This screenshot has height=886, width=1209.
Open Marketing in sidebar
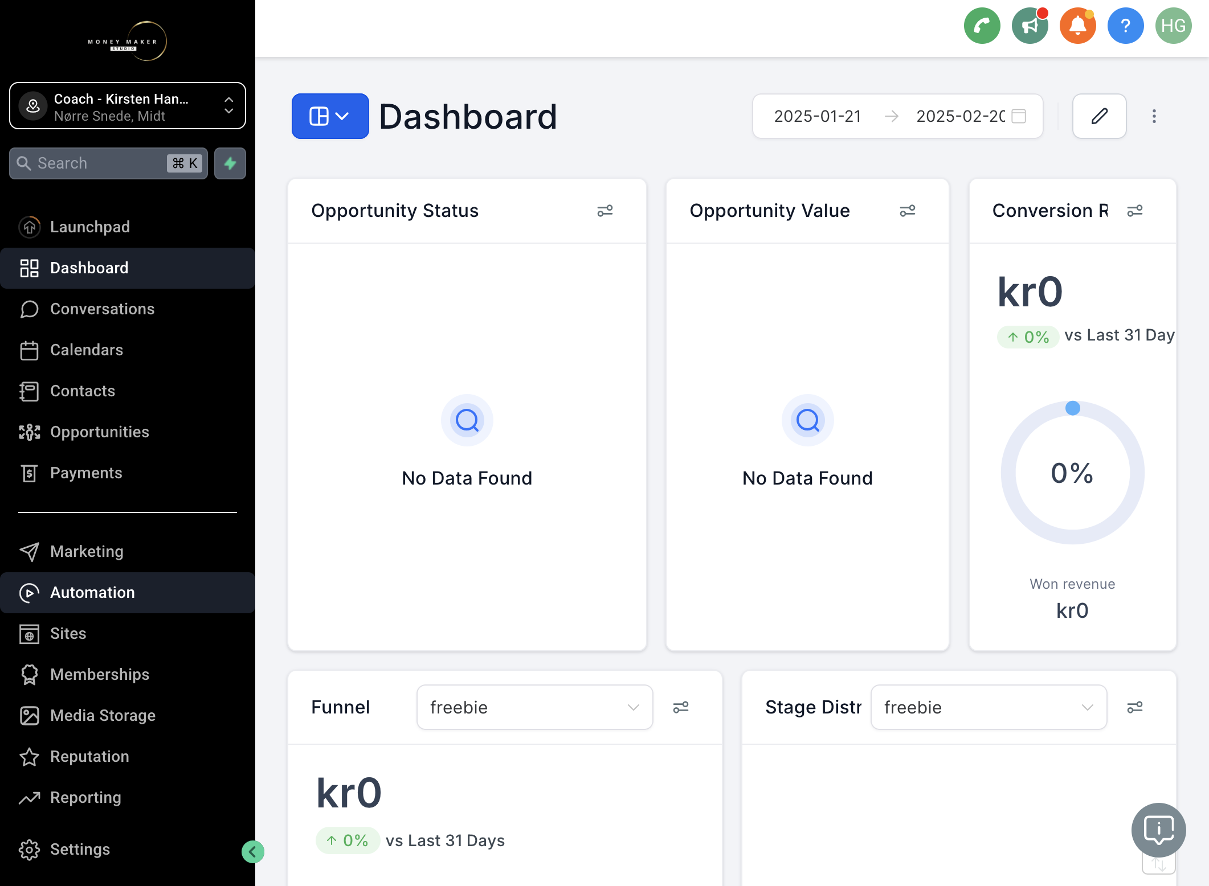point(128,551)
